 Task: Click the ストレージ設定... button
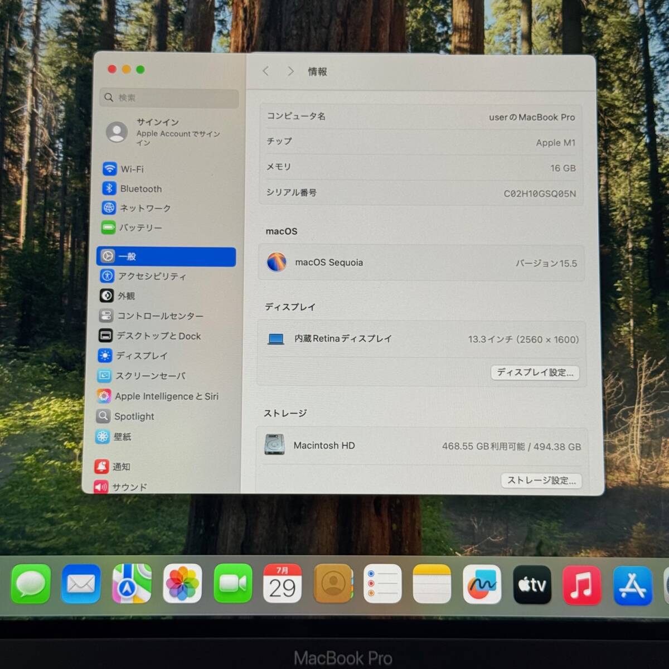(541, 481)
